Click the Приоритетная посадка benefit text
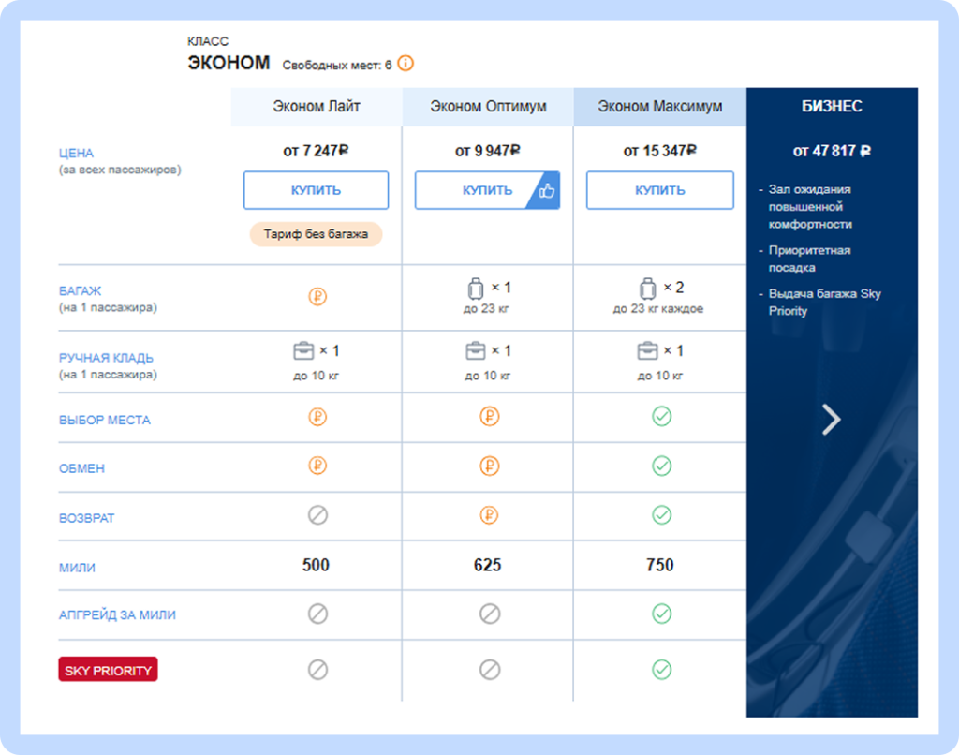The image size is (959, 755). 809,259
